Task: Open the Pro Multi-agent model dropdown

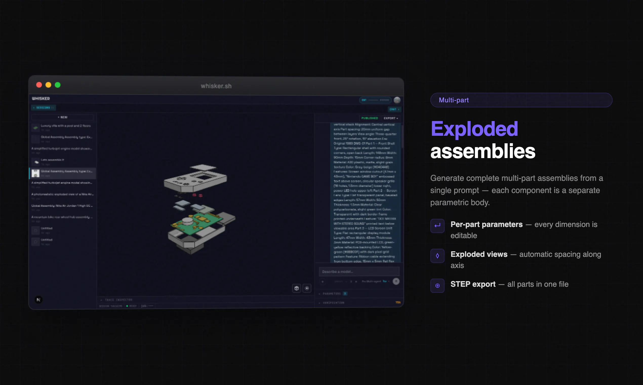Action: click(376, 281)
